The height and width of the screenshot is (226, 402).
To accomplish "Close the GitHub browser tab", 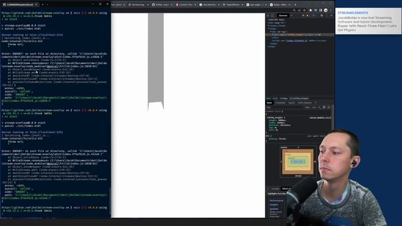I will tap(171, 4).
